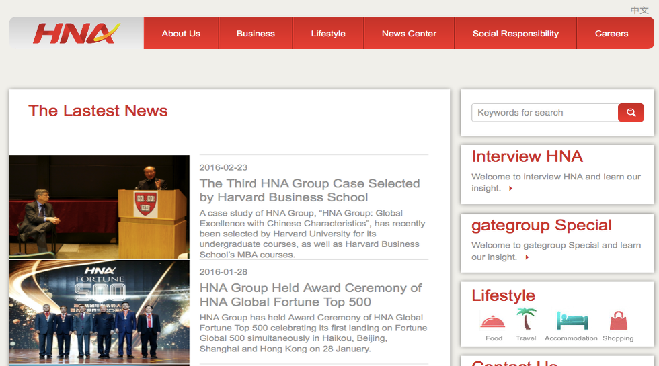This screenshot has width=659, height=366.
Task: Open the Business menu
Action: pos(256,34)
